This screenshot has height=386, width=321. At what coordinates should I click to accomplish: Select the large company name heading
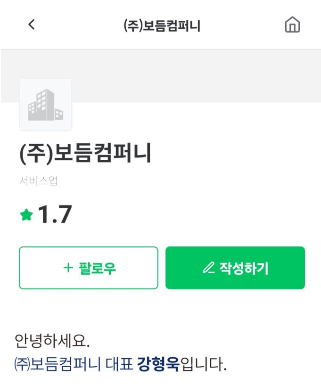pos(85,154)
